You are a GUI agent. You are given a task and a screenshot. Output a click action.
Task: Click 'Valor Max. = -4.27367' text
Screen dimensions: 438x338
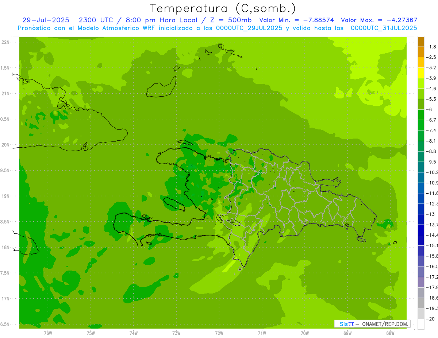[379, 20]
